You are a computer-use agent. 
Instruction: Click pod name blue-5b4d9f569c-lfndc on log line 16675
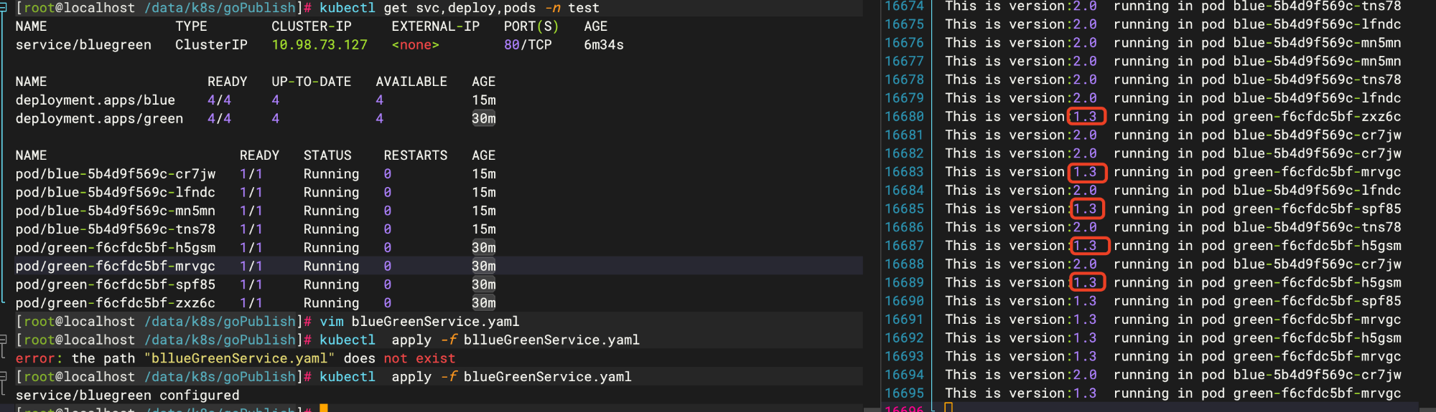tap(1317, 24)
